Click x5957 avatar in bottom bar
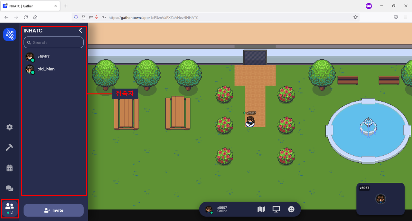The image size is (412, 221). [209, 210]
